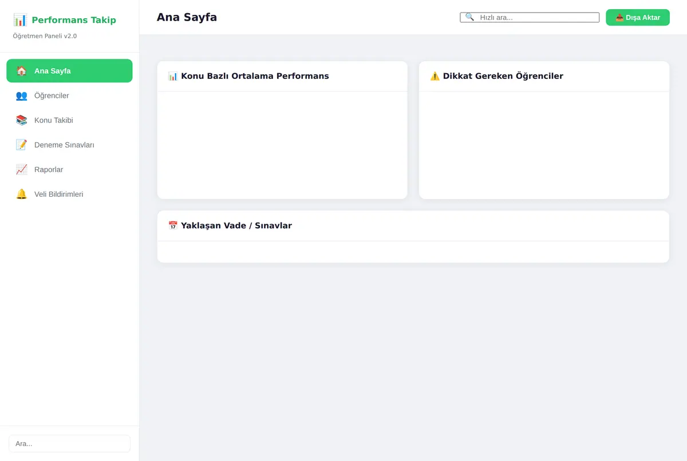Click the chart icon in Konu Bazlı card header

tap(173, 76)
